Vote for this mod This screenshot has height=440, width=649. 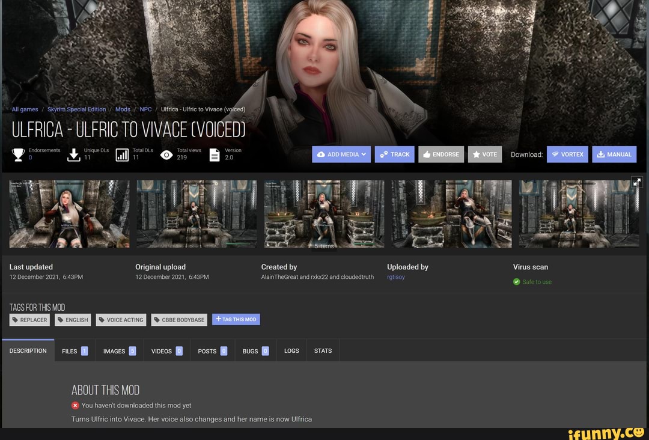pyautogui.click(x=484, y=154)
